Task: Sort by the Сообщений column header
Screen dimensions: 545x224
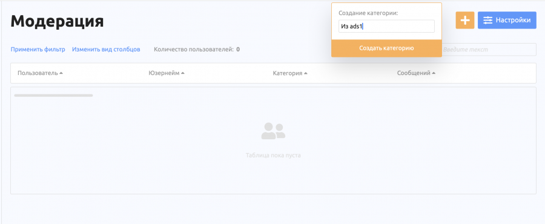Action: [x=414, y=73]
